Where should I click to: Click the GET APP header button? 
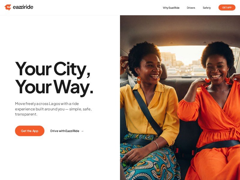(x=227, y=7)
